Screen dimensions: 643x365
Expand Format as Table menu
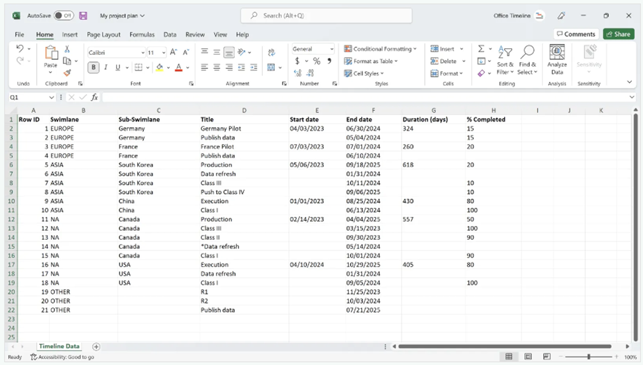(371, 61)
